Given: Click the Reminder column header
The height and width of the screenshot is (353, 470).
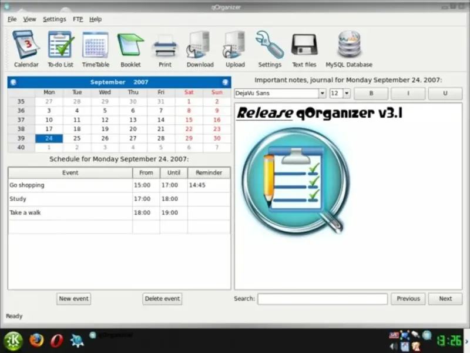Looking at the screenshot, I should point(209,173).
